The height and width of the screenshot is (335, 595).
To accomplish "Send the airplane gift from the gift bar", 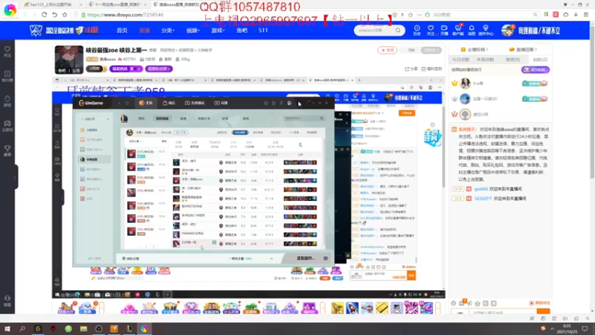I will pos(367,307).
